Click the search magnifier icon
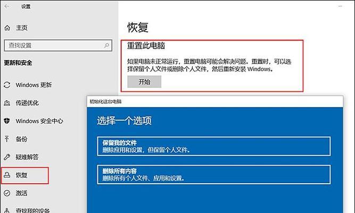 click(106, 45)
